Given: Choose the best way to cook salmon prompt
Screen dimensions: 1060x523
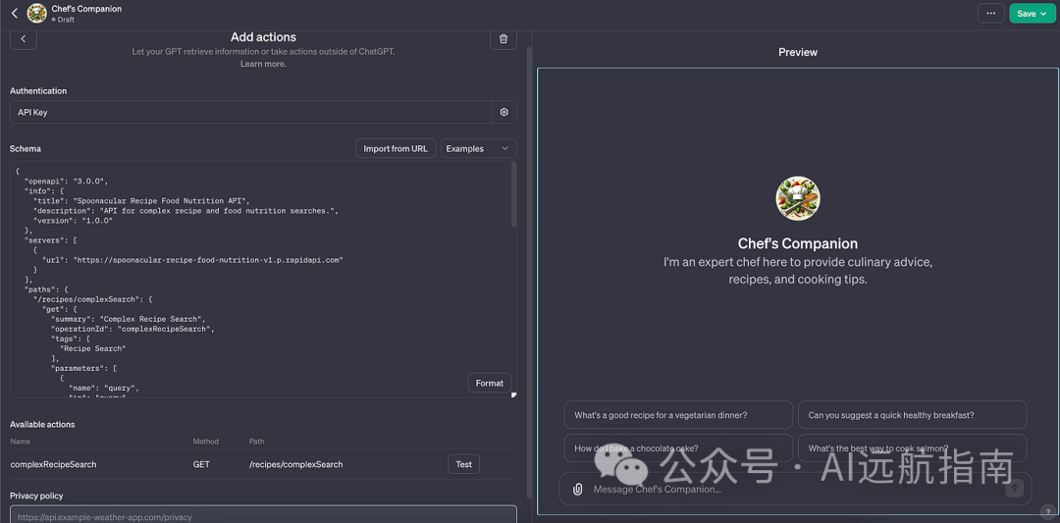Looking at the screenshot, I should pyautogui.click(x=912, y=447).
